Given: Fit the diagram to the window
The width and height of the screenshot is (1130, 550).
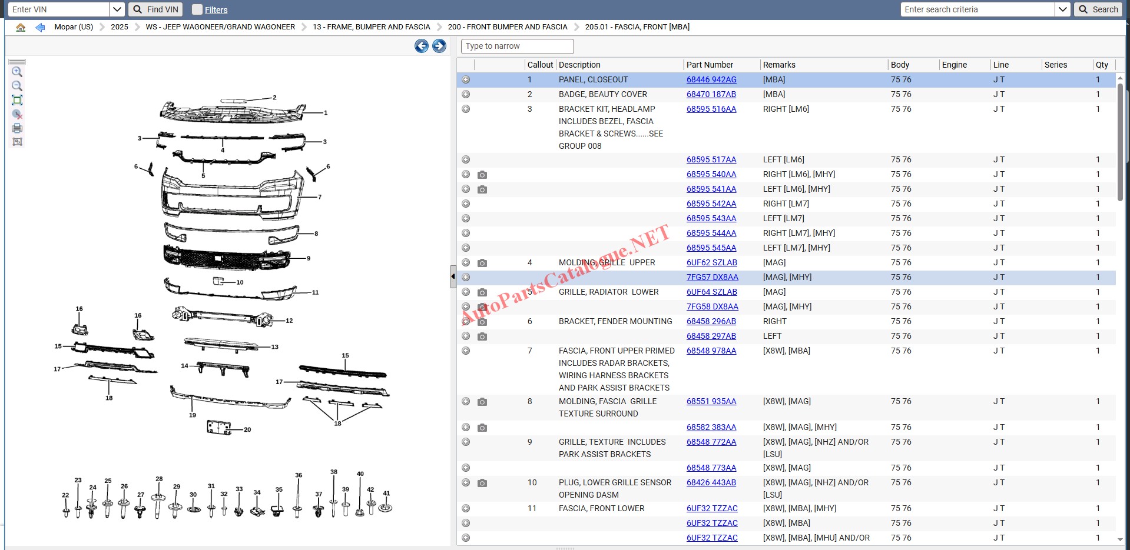Looking at the screenshot, I should coord(17,100).
